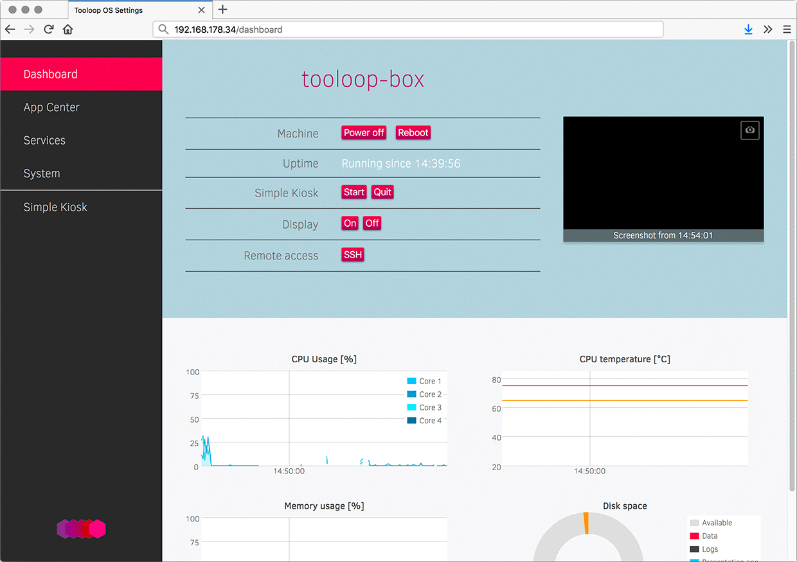Open the downloads arrow icon

tap(748, 30)
